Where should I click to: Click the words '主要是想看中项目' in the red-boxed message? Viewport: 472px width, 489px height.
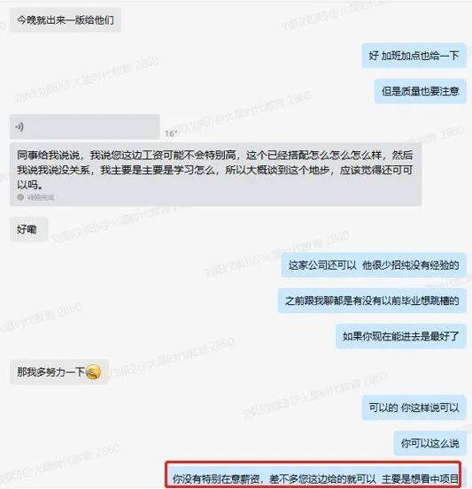[420, 478]
